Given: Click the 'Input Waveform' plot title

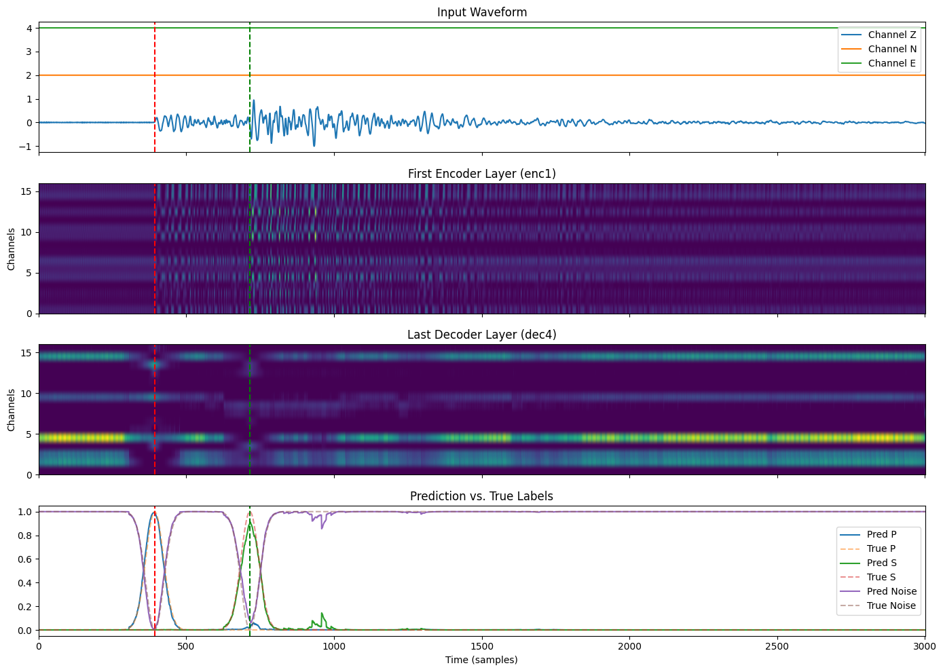Looking at the screenshot, I should point(482,12).
